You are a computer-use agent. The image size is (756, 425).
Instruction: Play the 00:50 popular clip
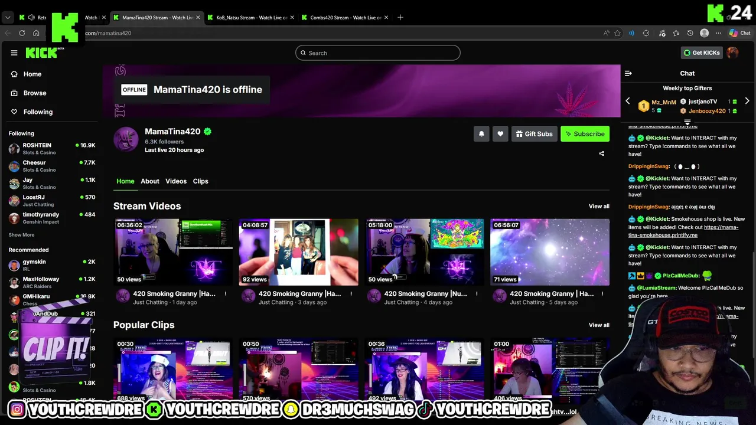(298, 371)
